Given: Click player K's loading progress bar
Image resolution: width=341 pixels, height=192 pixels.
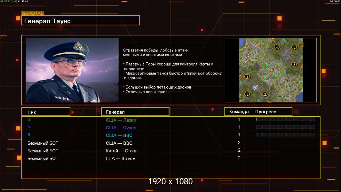Looking at the screenshot, I should tap(285, 135).
